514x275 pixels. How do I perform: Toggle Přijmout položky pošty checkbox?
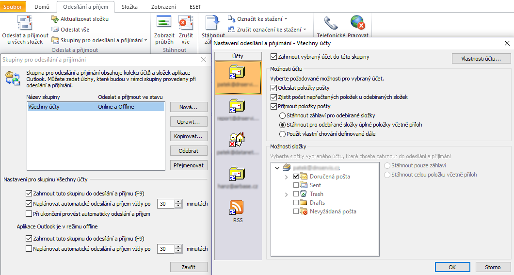(x=273, y=106)
